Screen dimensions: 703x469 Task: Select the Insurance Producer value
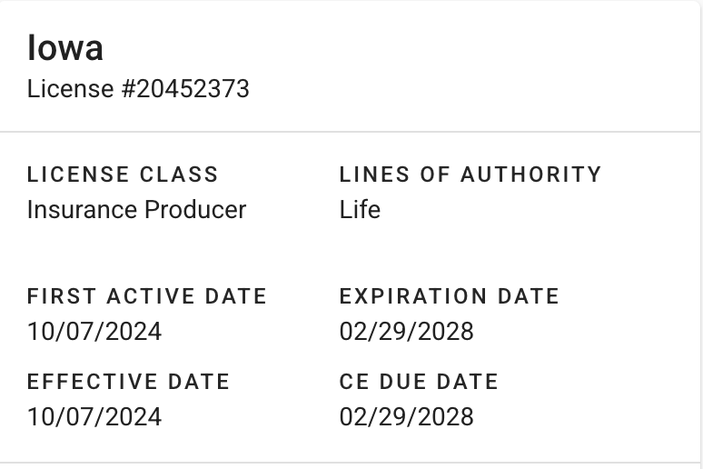pyautogui.click(x=136, y=210)
